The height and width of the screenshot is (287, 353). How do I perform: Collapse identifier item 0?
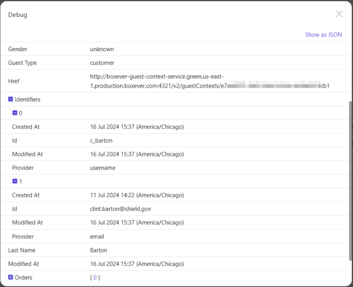click(x=15, y=113)
